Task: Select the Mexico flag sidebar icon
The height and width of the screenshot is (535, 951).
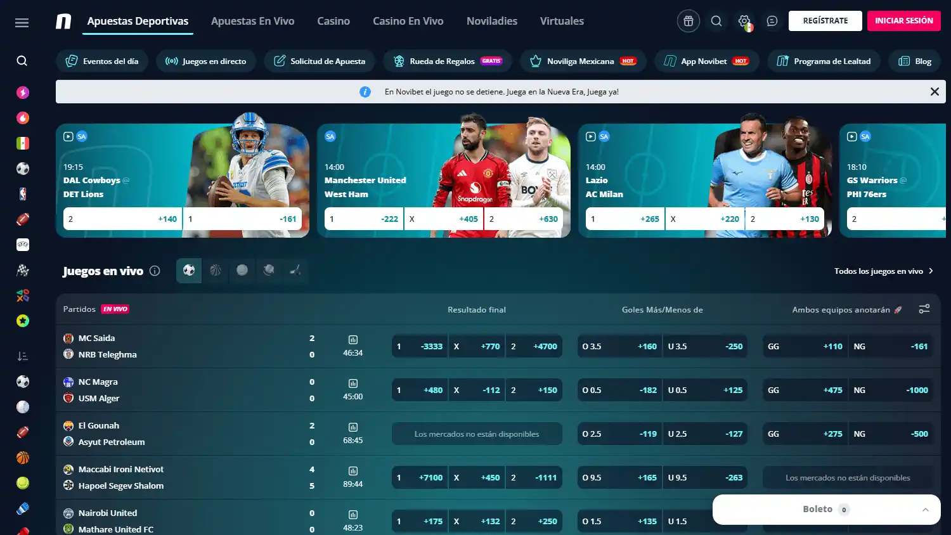Action: pyautogui.click(x=23, y=143)
